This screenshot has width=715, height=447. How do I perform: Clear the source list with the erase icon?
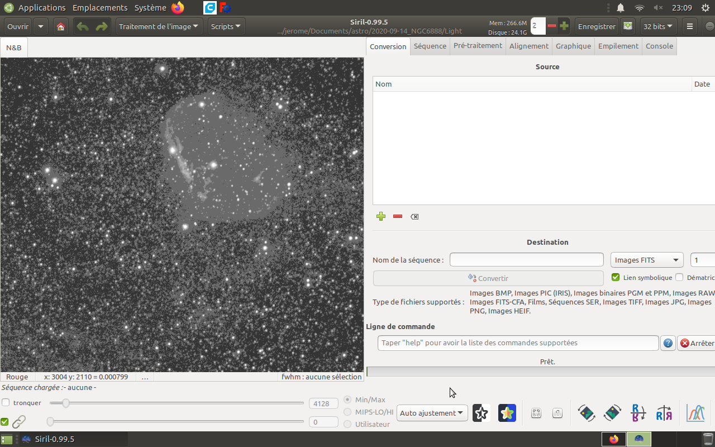pos(414,216)
